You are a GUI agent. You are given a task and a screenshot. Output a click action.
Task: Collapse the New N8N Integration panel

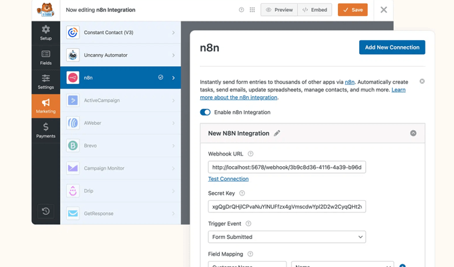tap(413, 133)
